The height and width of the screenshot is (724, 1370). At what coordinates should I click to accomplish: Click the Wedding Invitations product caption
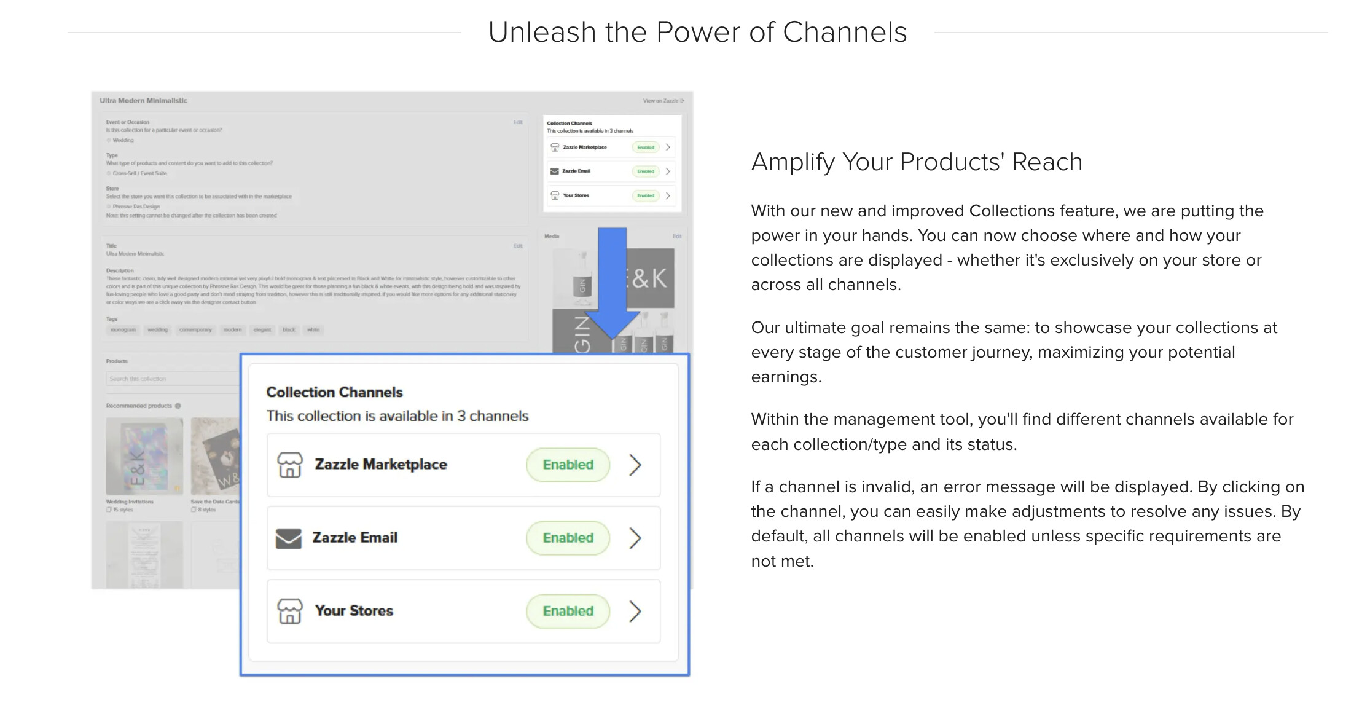click(x=130, y=502)
